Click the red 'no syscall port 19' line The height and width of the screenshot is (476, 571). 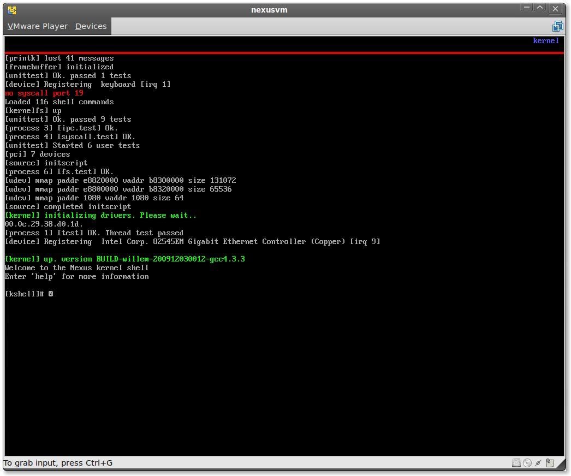(x=44, y=93)
